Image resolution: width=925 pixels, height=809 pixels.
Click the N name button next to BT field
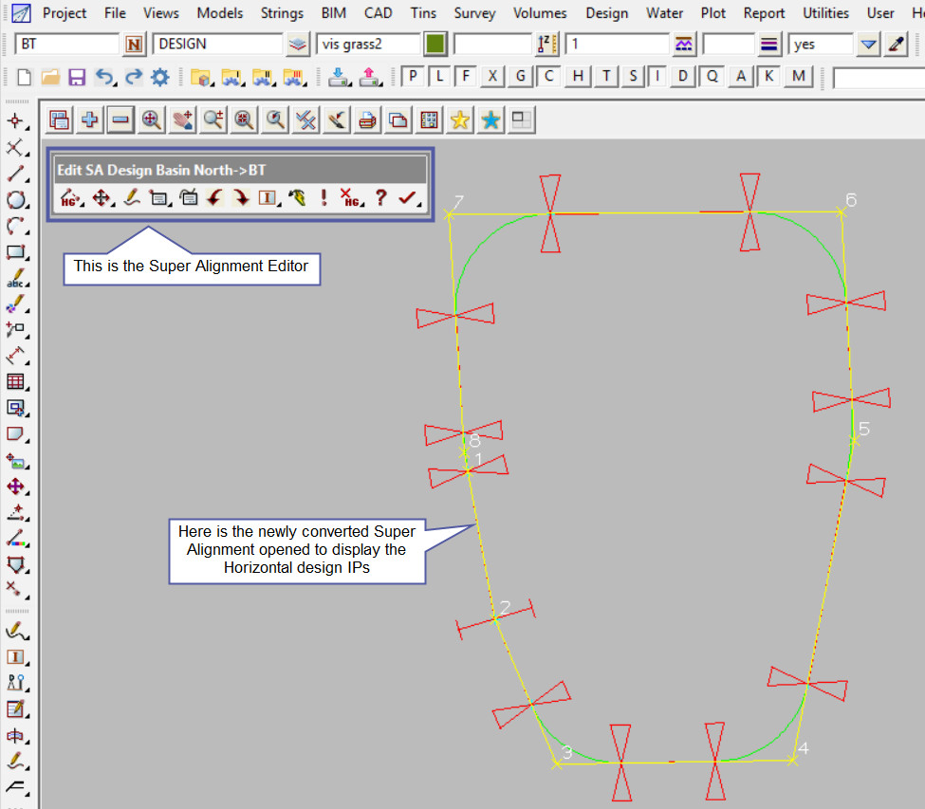pyautogui.click(x=135, y=45)
